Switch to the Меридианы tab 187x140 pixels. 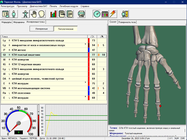pyautogui.click(x=19, y=22)
